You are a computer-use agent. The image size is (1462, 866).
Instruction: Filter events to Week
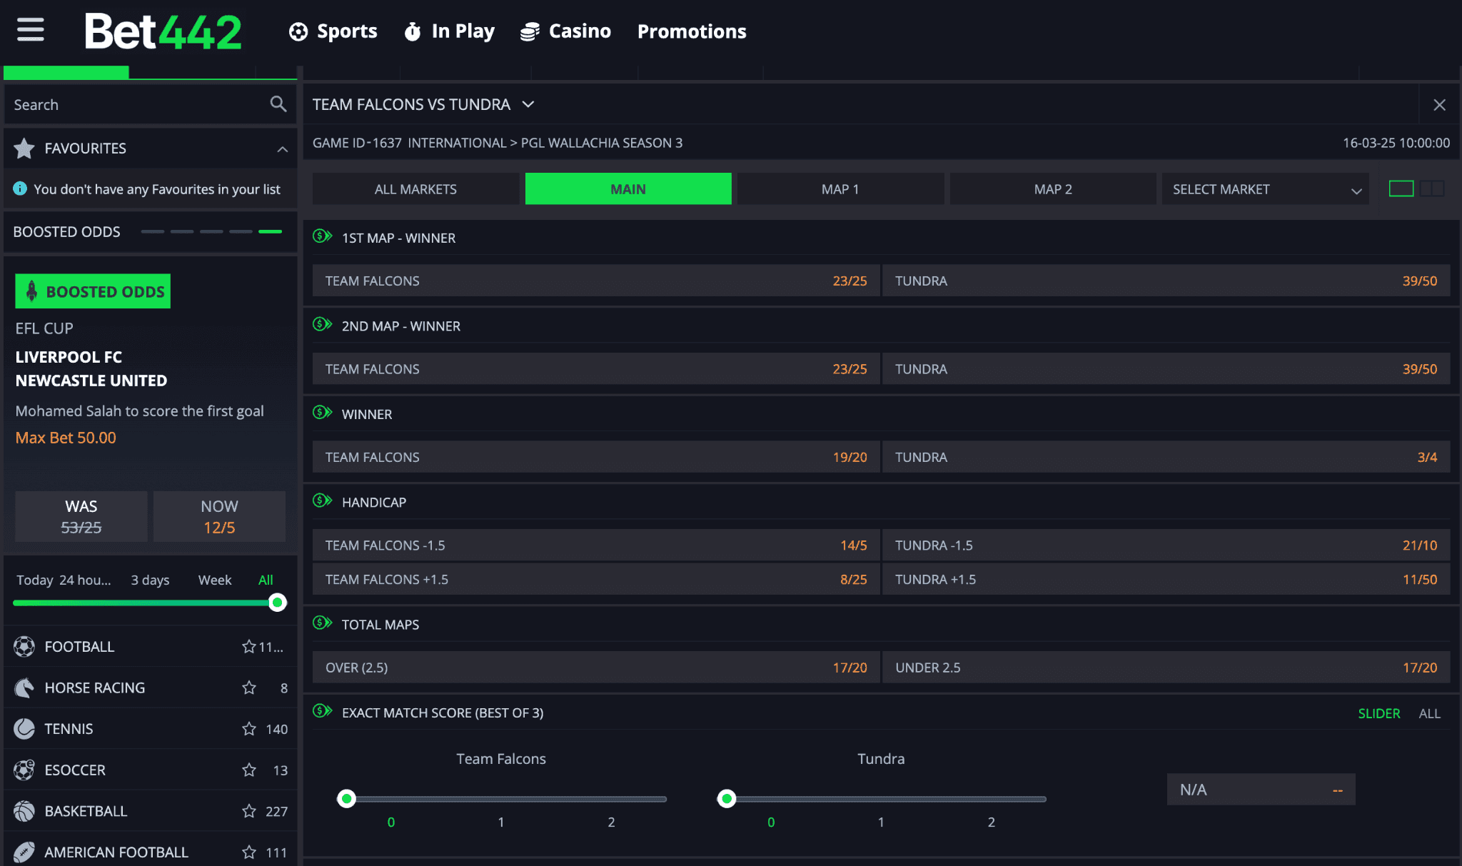[214, 580]
